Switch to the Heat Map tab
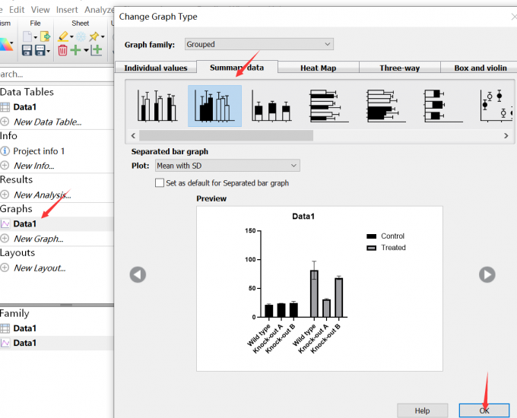 (x=318, y=68)
